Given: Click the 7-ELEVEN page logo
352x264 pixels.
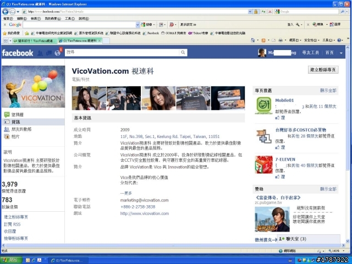Looking at the screenshot, I should coord(264,165).
